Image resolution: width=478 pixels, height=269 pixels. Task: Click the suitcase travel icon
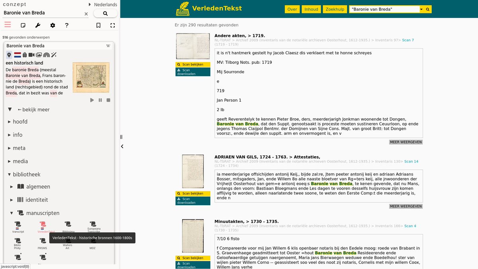[24, 55]
